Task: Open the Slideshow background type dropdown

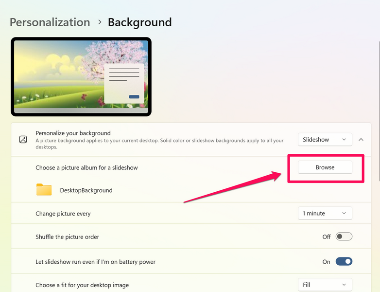Action: 325,140
